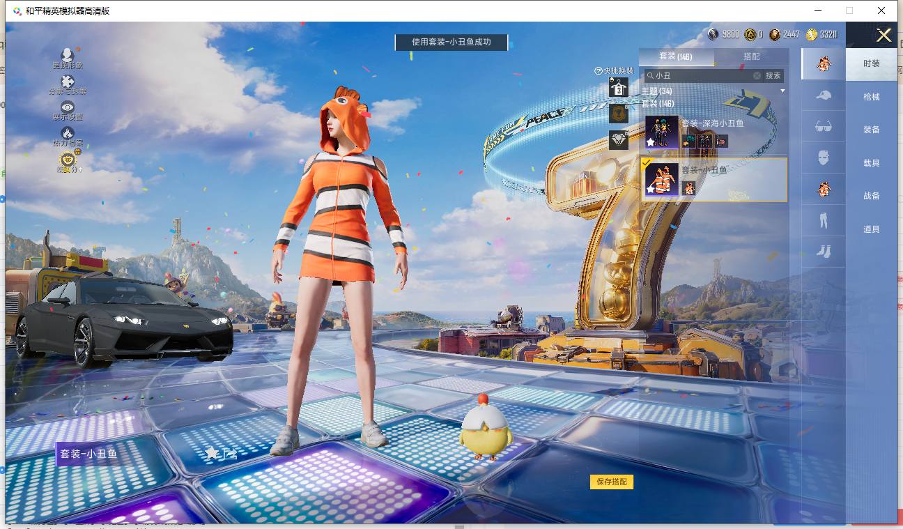Clear the search field text

point(757,75)
